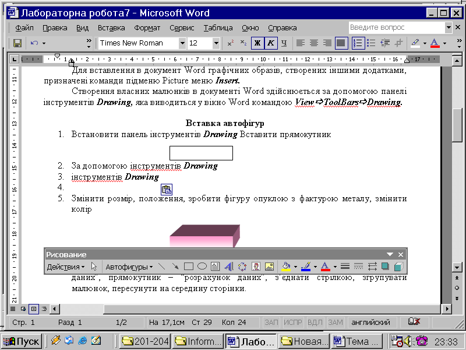Switch to the 201-204 folder taskbar button
Screen dimensions: 466x350
click(145, 341)
